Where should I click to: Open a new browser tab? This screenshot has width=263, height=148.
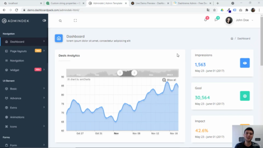pos(217,3)
